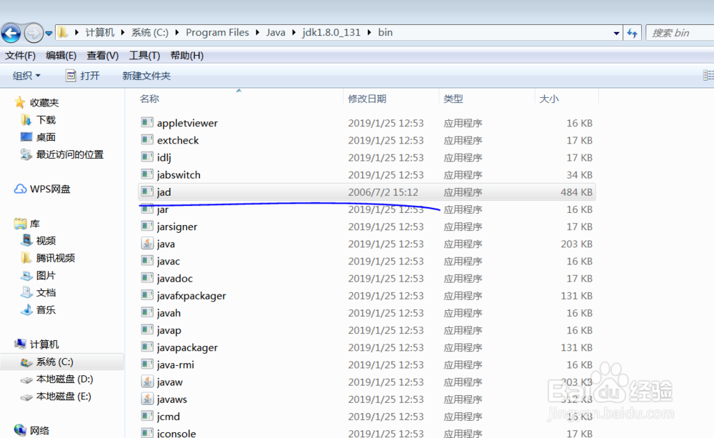Select the jarsigner file icon

(x=147, y=226)
